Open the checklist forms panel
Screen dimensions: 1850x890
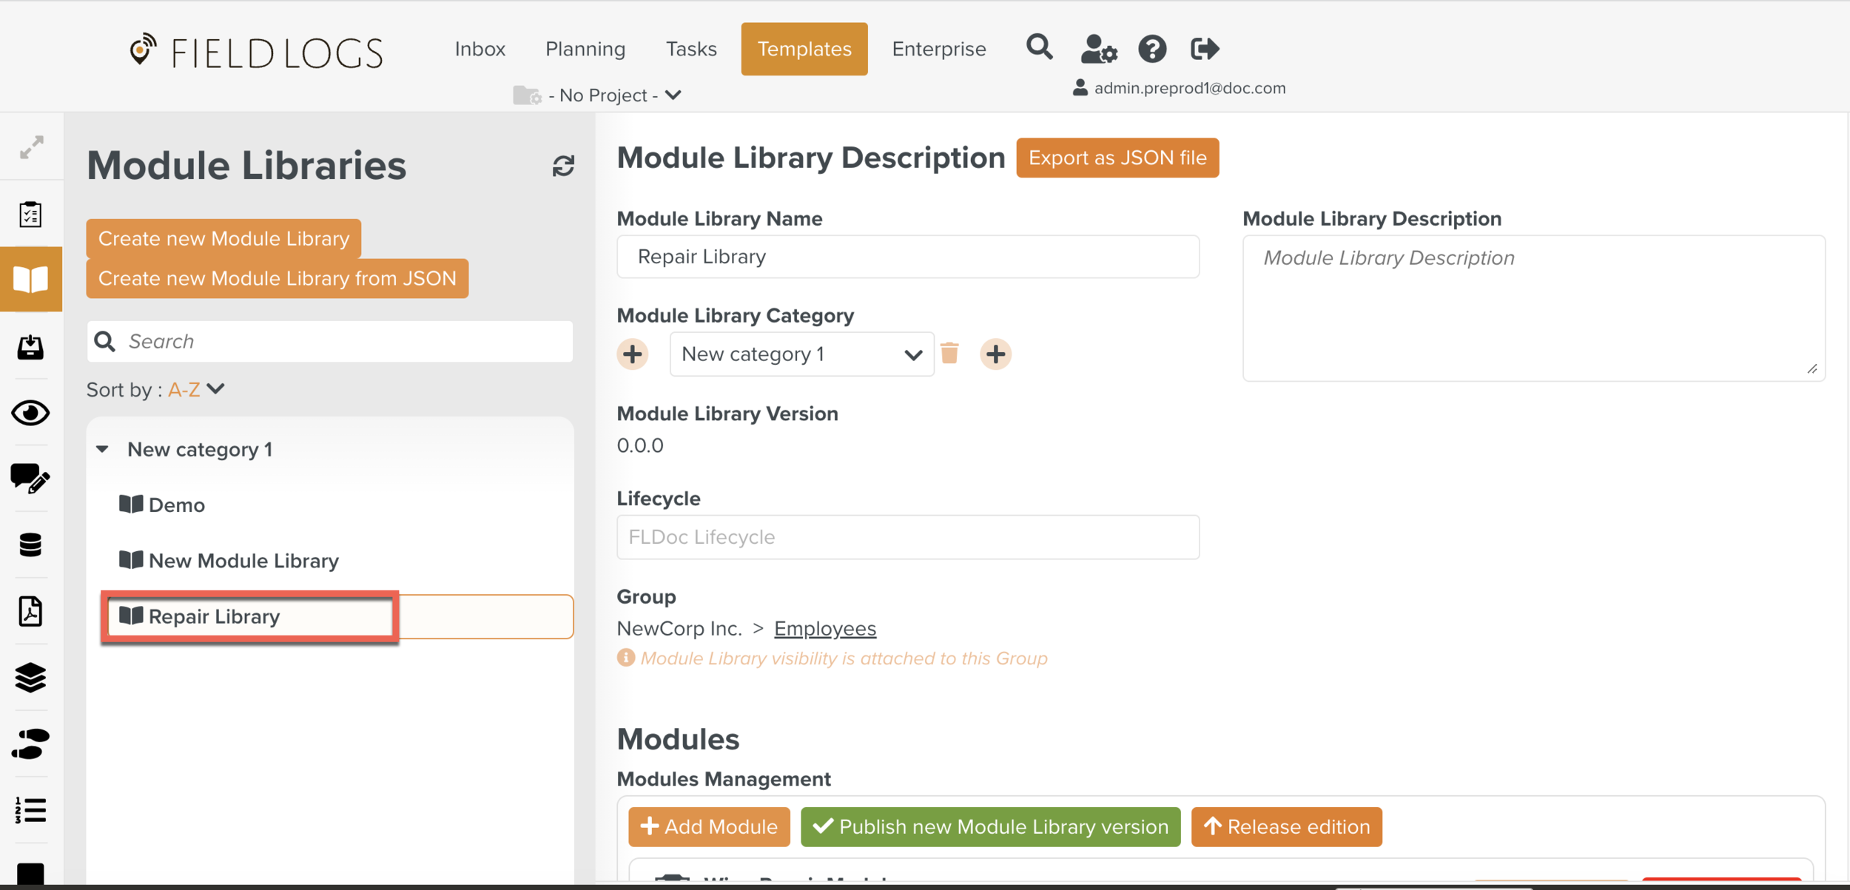tap(30, 214)
